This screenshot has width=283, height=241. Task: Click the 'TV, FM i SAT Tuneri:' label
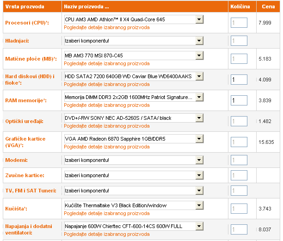(31, 191)
